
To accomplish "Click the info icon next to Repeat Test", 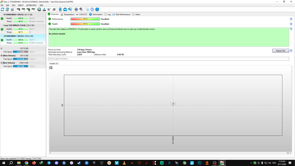I will [291, 51].
